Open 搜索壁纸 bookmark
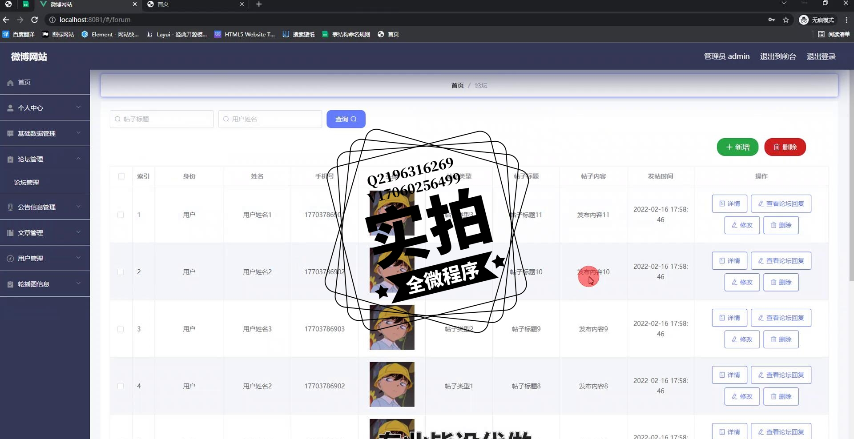Viewport: 854px width, 439px height. coord(298,34)
